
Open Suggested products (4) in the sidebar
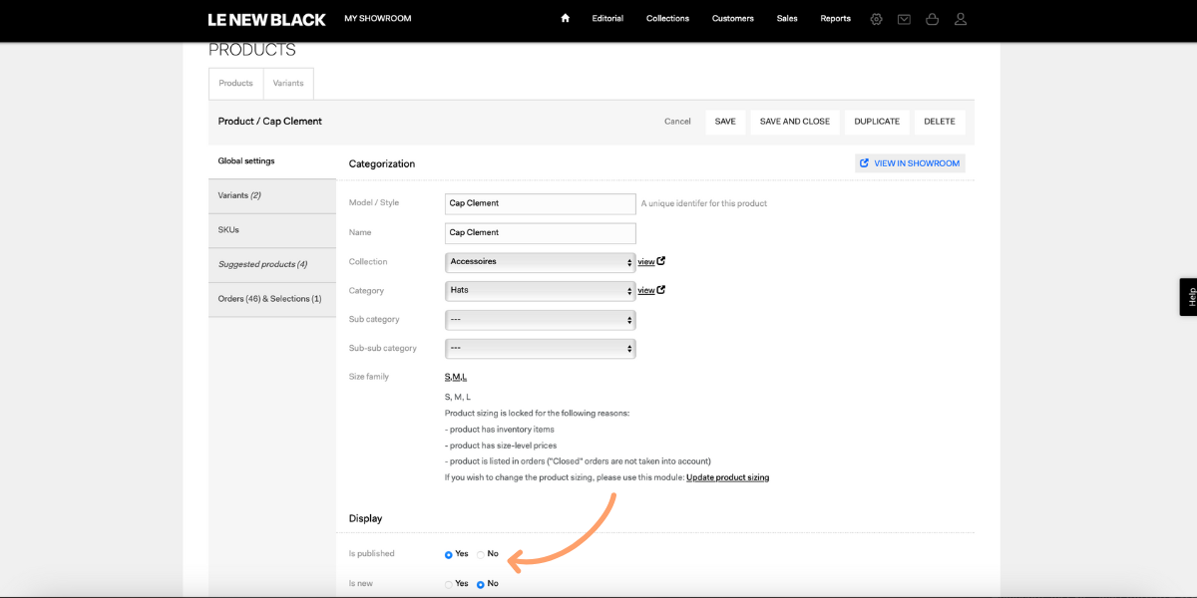point(272,264)
